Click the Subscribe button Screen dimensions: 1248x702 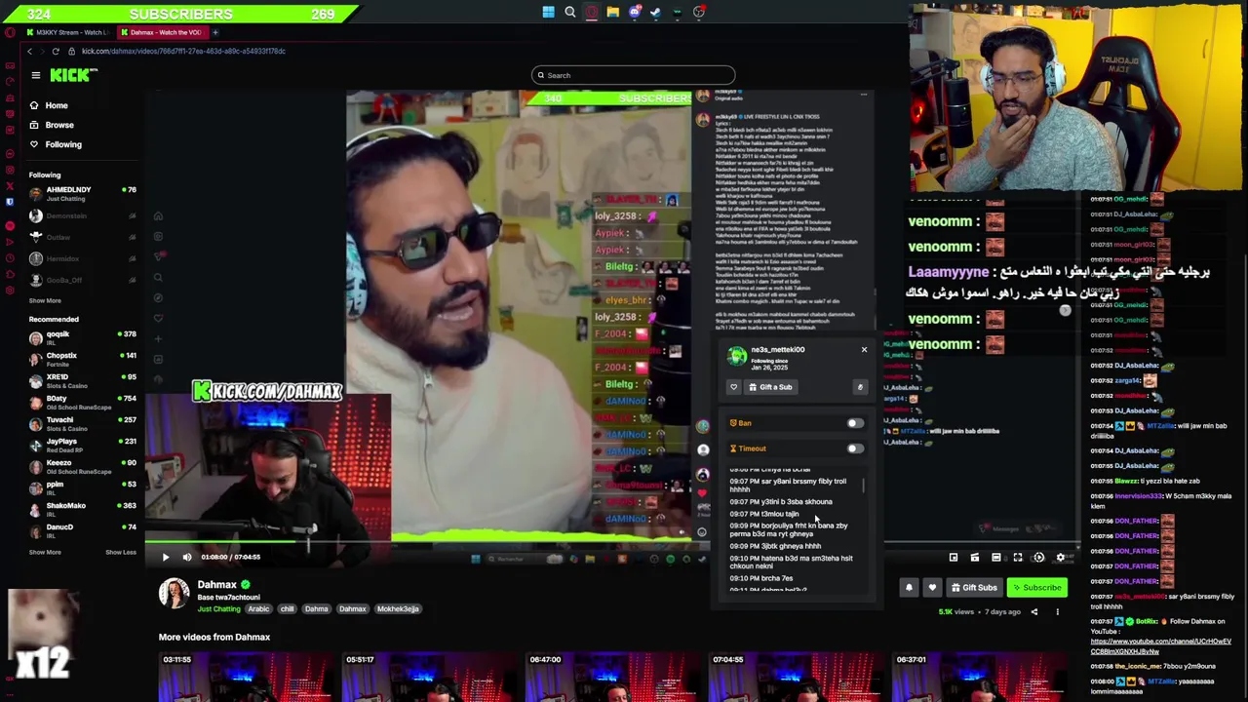(1036, 588)
